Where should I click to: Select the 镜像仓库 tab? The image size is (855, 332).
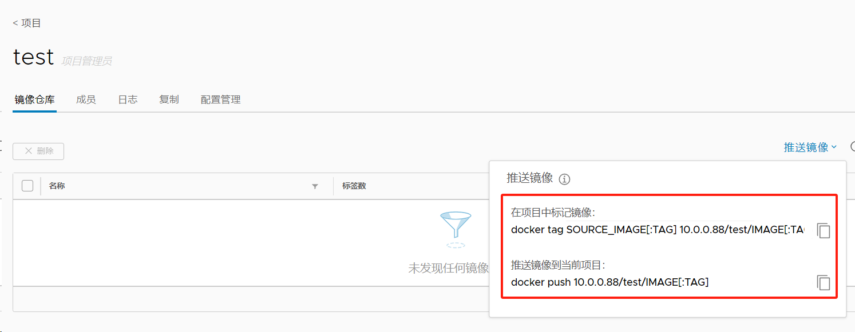tap(34, 99)
